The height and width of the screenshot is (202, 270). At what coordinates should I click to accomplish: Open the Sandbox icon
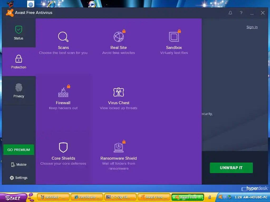point(174,37)
